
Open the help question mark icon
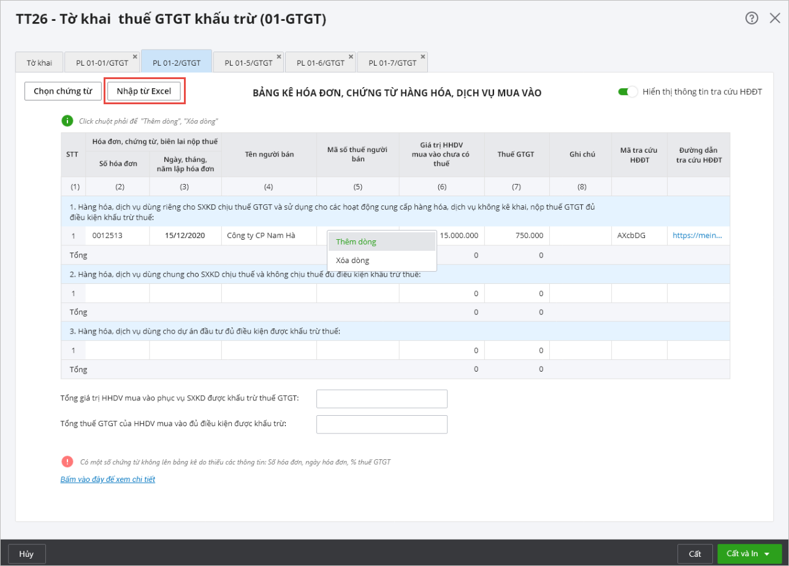(x=752, y=18)
